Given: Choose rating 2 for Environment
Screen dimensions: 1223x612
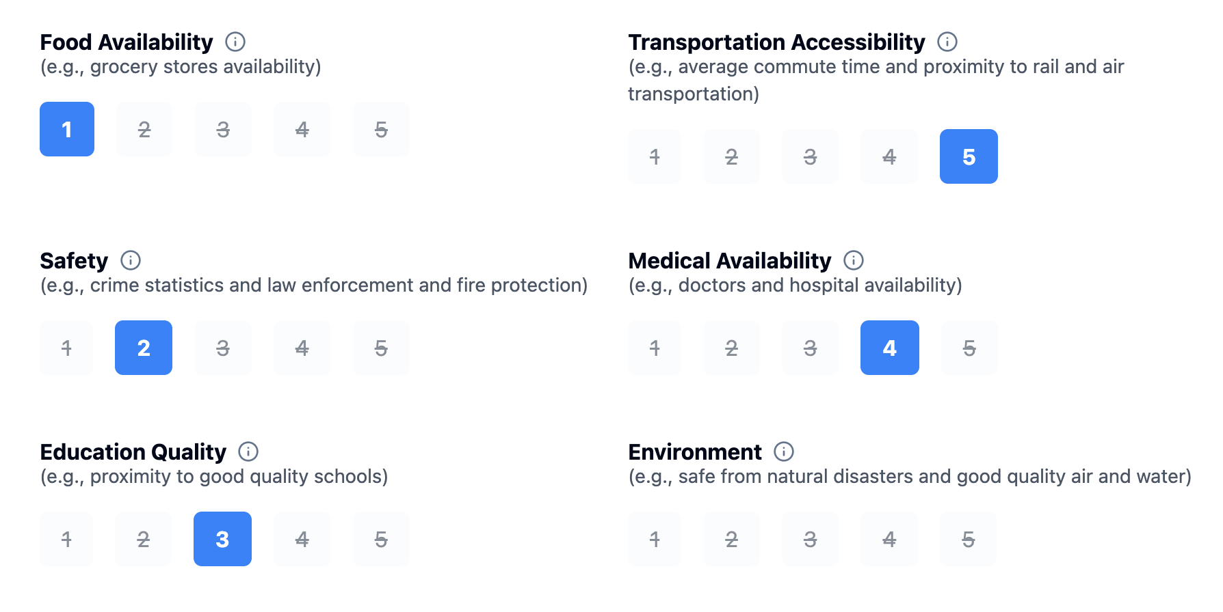Looking at the screenshot, I should click(x=731, y=539).
